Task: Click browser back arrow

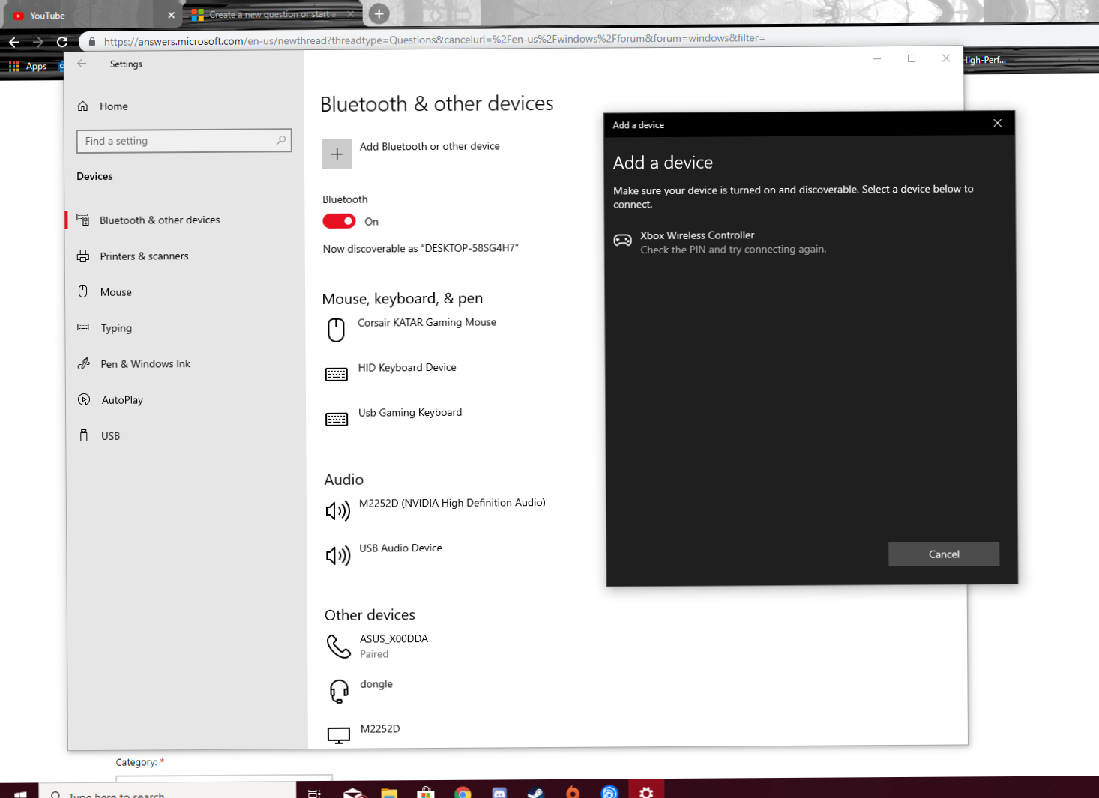Action: pyautogui.click(x=14, y=42)
